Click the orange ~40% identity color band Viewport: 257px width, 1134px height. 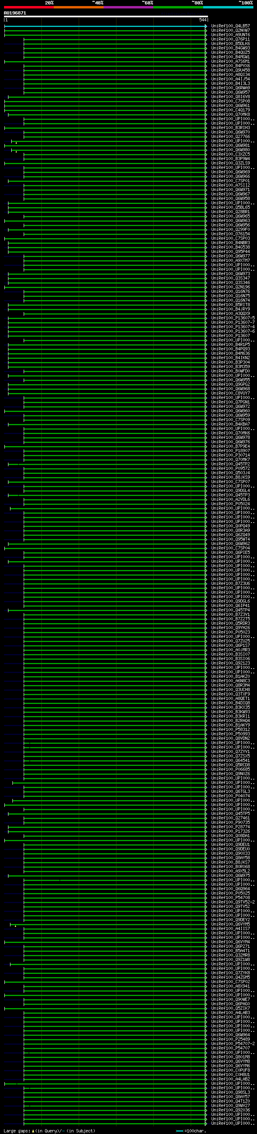pos(79,7)
